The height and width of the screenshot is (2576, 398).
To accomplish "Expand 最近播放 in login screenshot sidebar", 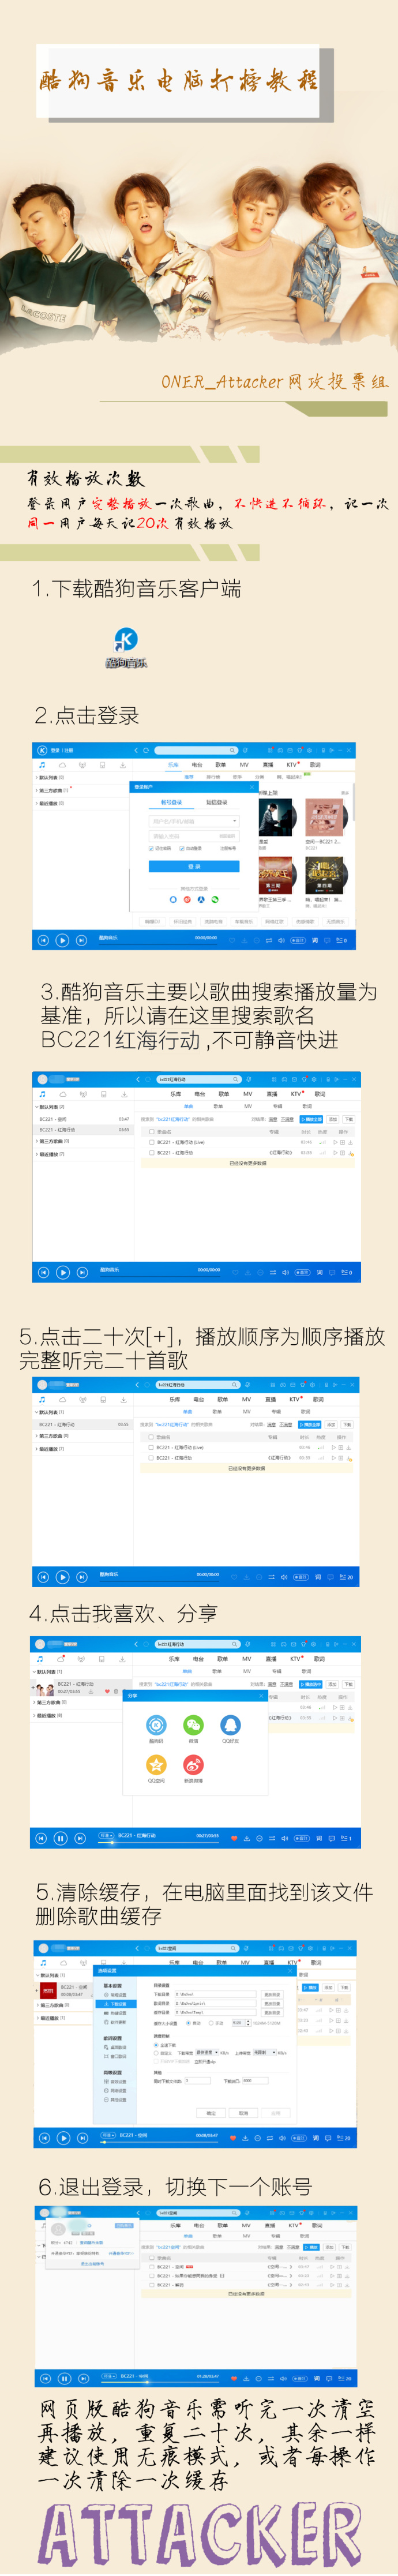I will pyautogui.click(x=50, y=803).
